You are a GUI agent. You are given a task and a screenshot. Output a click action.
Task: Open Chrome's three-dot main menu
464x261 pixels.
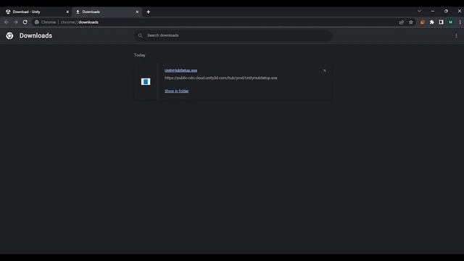[460, 22]
